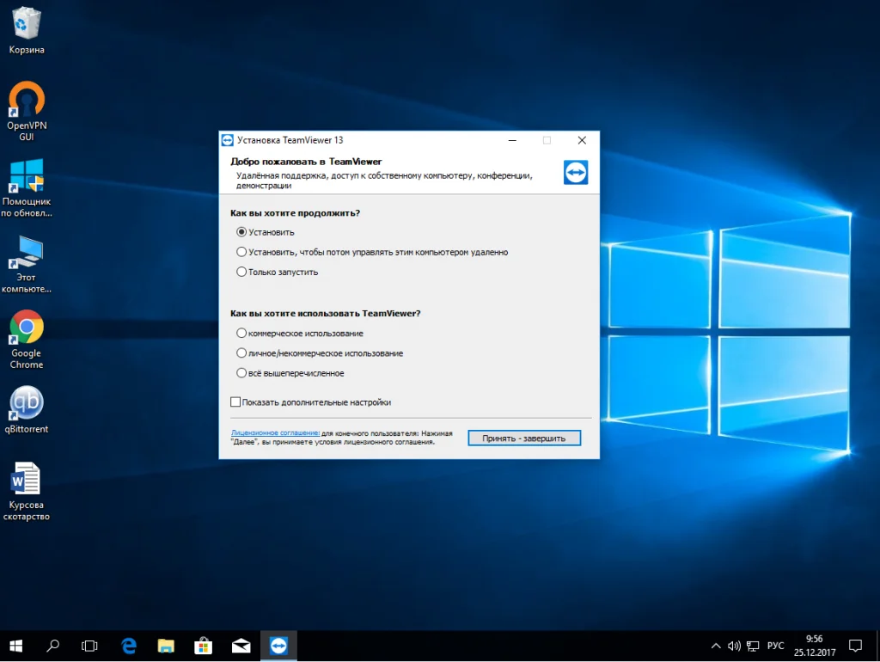Image resolution: width=880 pixels, height=662 pixels.
Task: Choose install for remote control of this computer
Action: [x=241, y=252]
